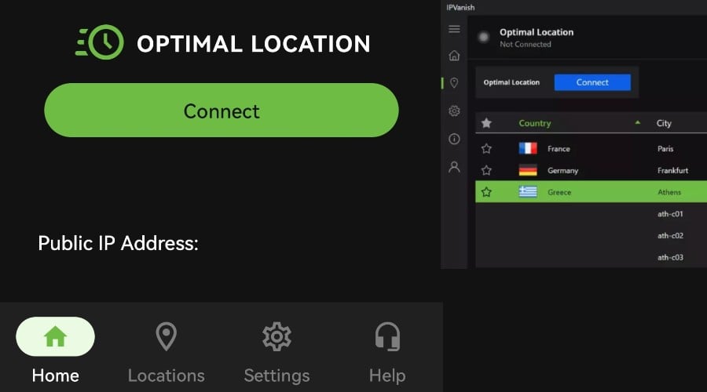Viewport: 707px width, 392px height.
Task: Click the Optimal Location speed clock icon
Action: coord(100,42)
